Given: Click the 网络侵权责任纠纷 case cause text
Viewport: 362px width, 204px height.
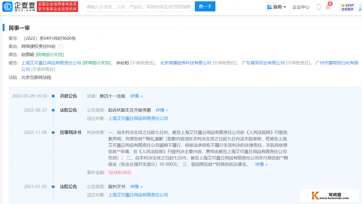Looking at the screenshot, I should click(38, 46).
